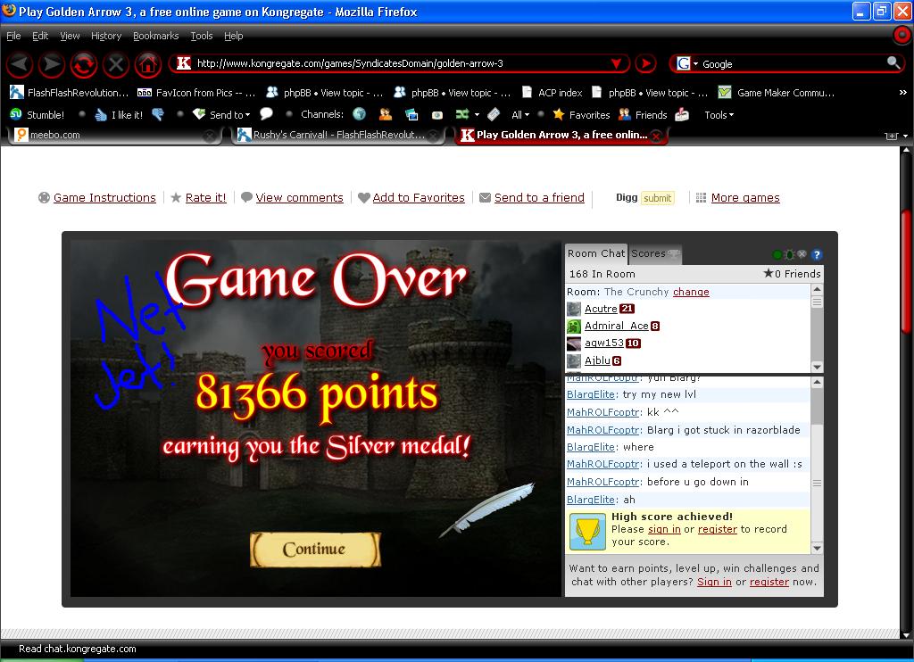Screen dimensions: 914x662
Task: Open the address bar history dropdown arrow
Action: tap(616, 63)
